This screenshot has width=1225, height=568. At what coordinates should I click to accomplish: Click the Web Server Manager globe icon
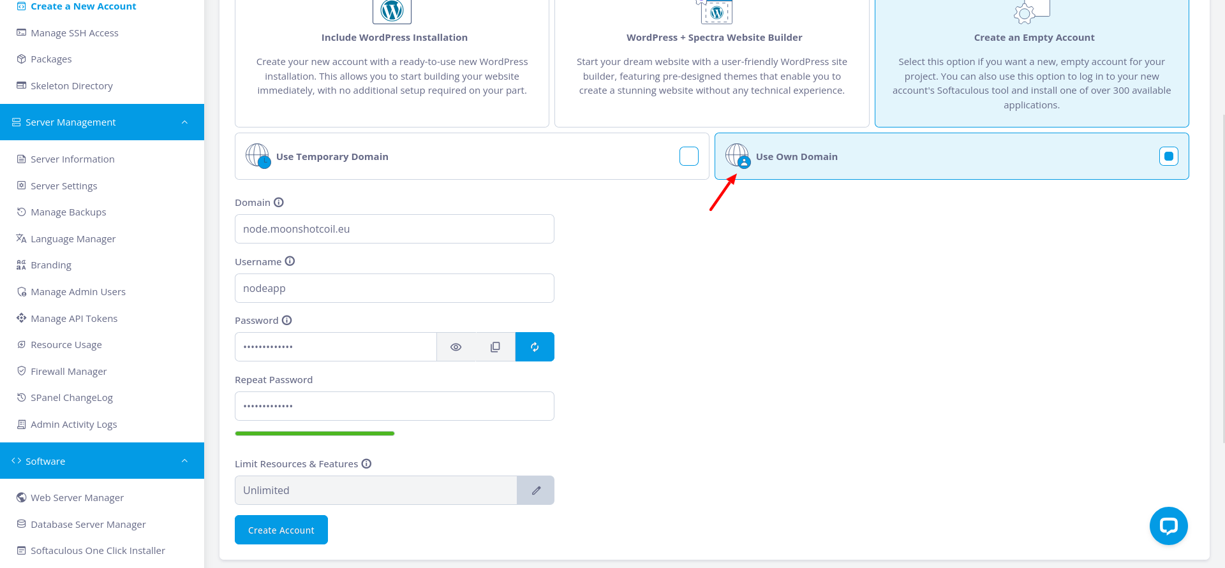click(22, 497)
